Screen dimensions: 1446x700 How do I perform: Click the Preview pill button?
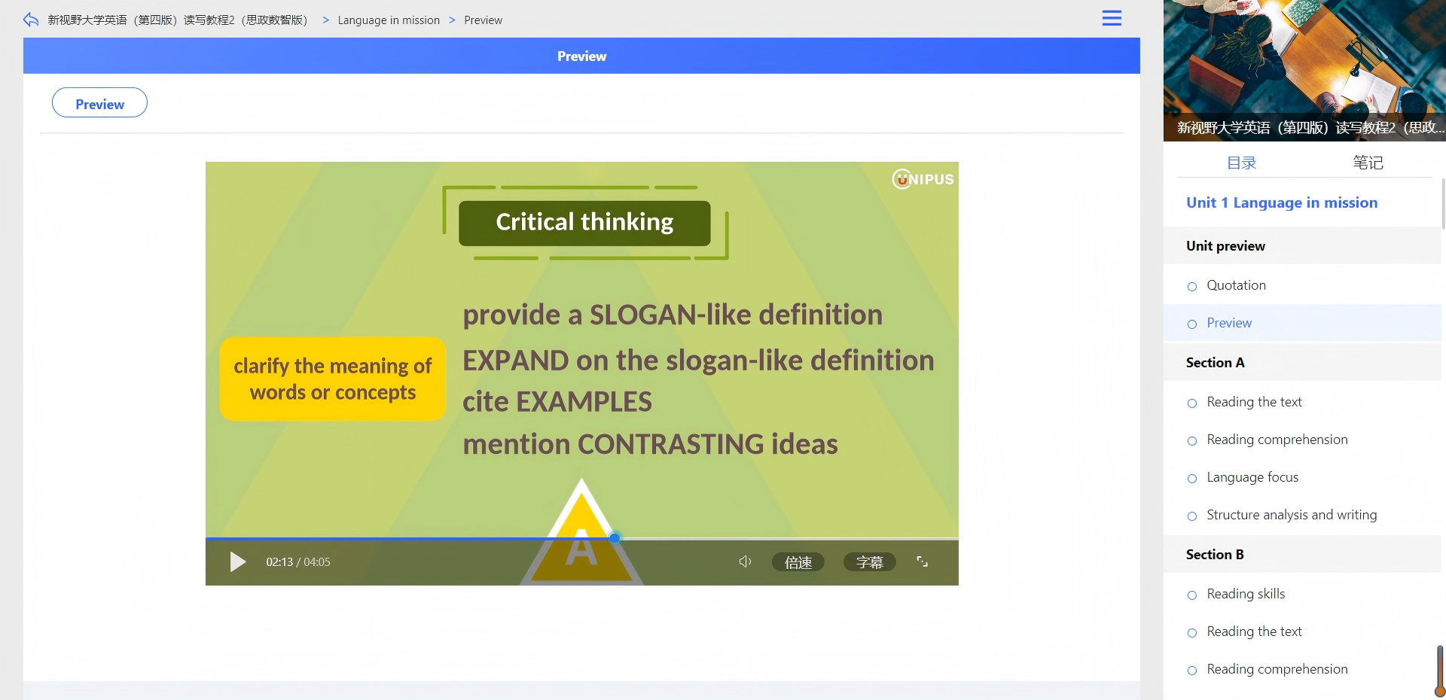[x=99, y=103]
